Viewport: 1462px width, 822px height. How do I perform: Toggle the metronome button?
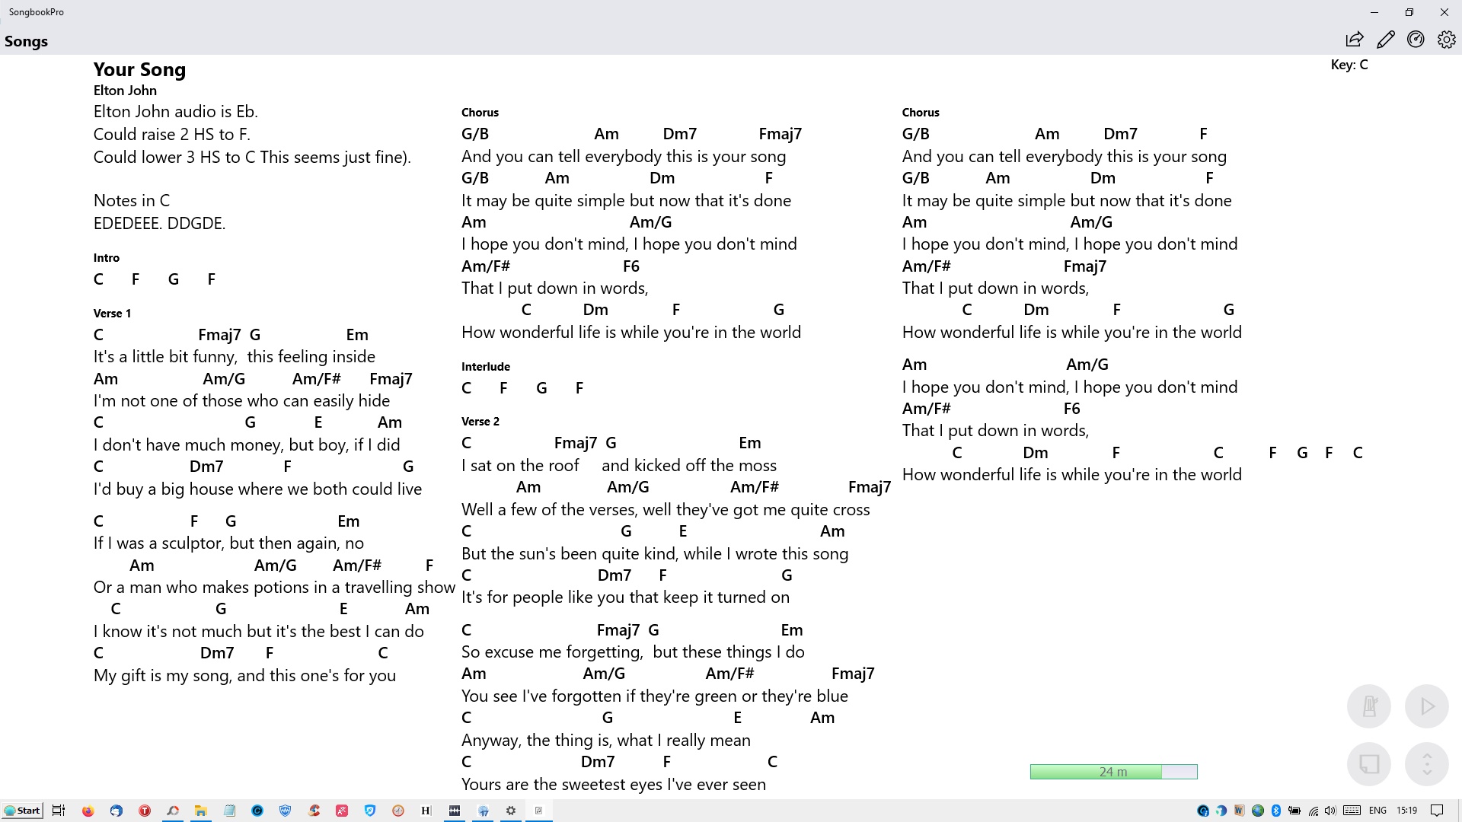[x=1369, y=706]
